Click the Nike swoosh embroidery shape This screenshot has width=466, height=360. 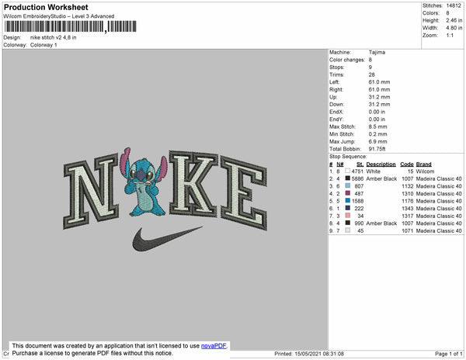[x=167, y=239]
